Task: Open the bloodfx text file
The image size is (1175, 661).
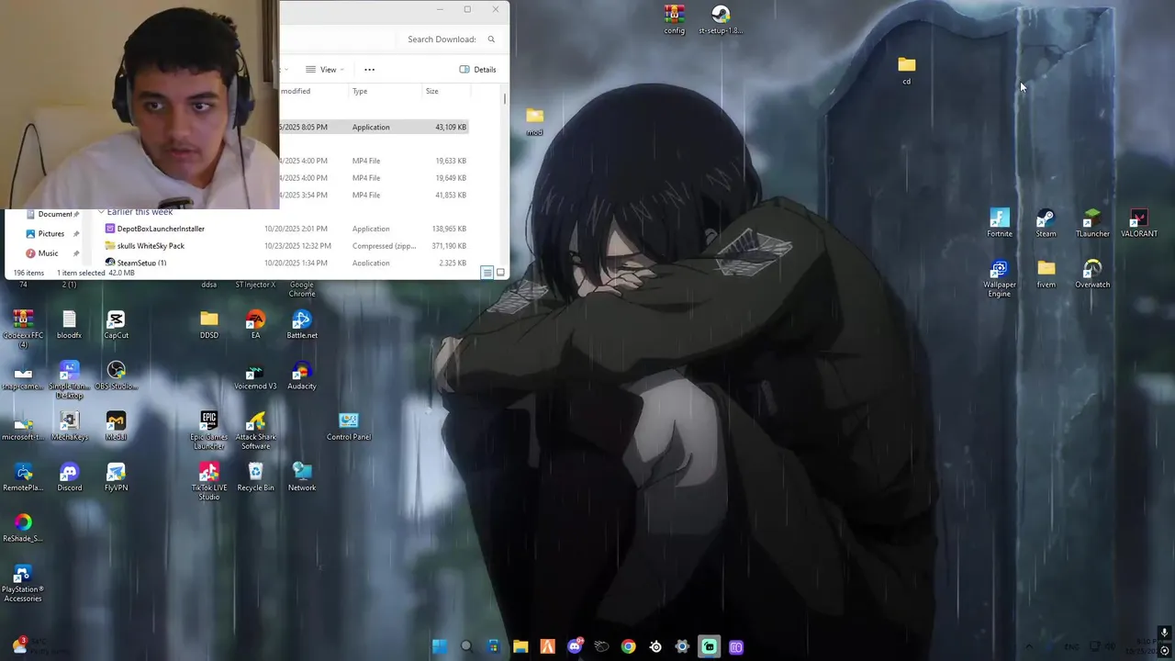Action: click(69, 324)
